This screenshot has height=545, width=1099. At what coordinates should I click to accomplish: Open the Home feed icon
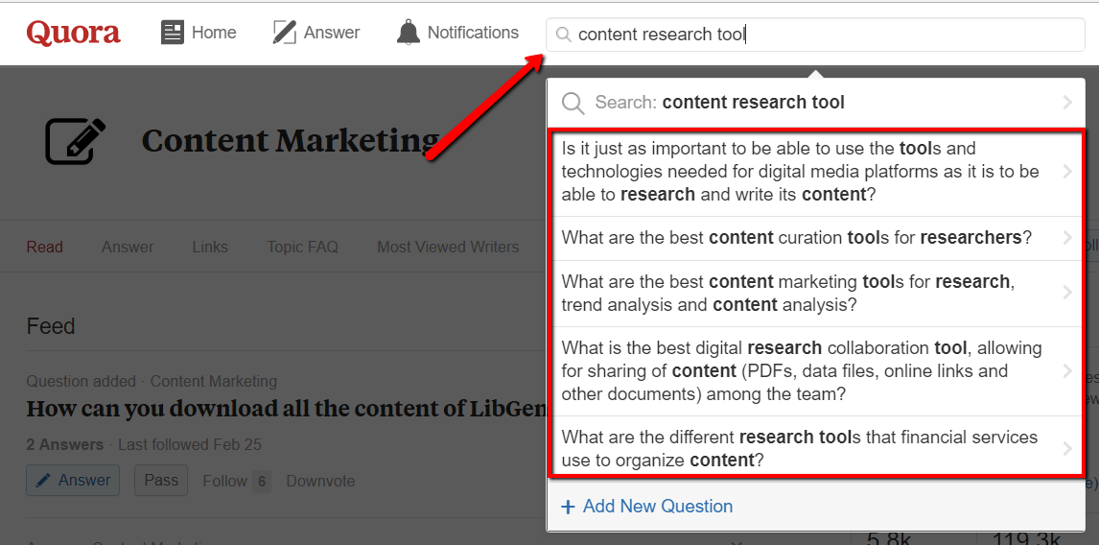tap(173, 33)
